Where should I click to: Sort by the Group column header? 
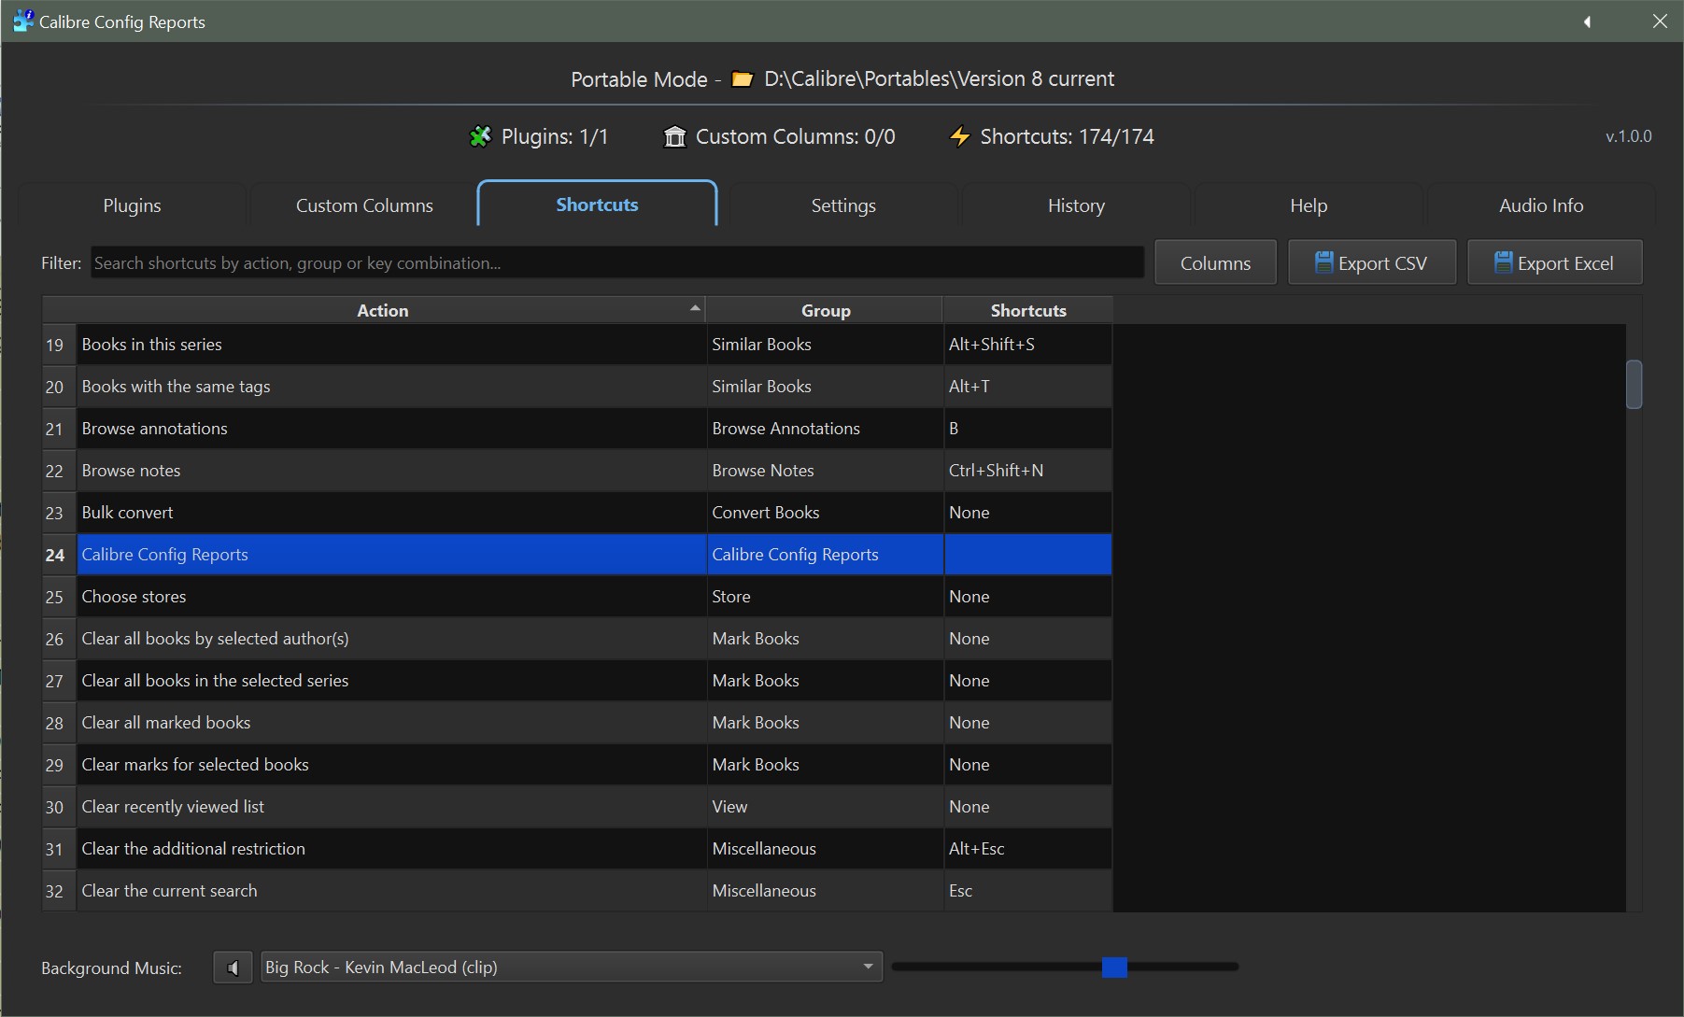825,310
